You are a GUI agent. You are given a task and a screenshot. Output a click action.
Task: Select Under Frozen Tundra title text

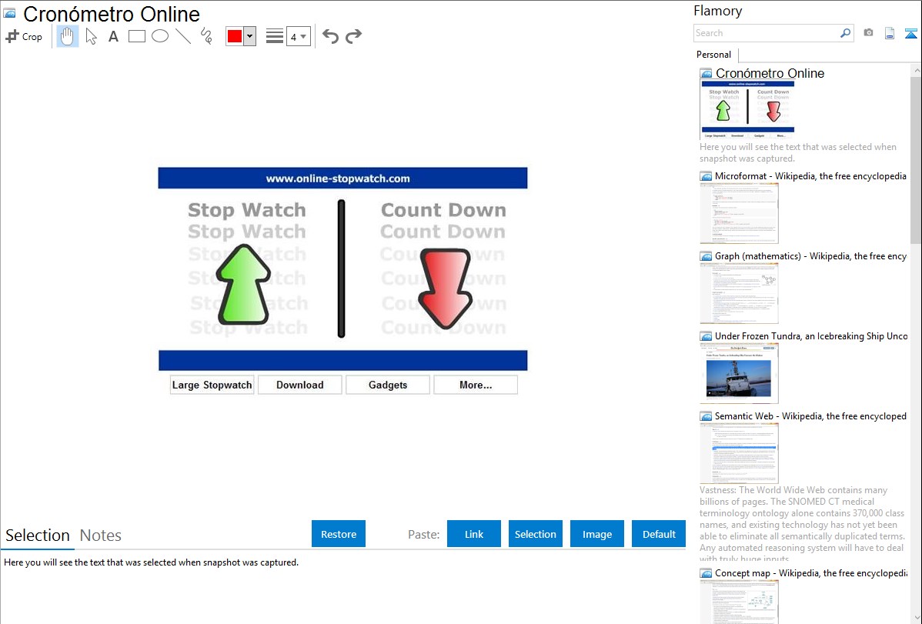point(811,335)
